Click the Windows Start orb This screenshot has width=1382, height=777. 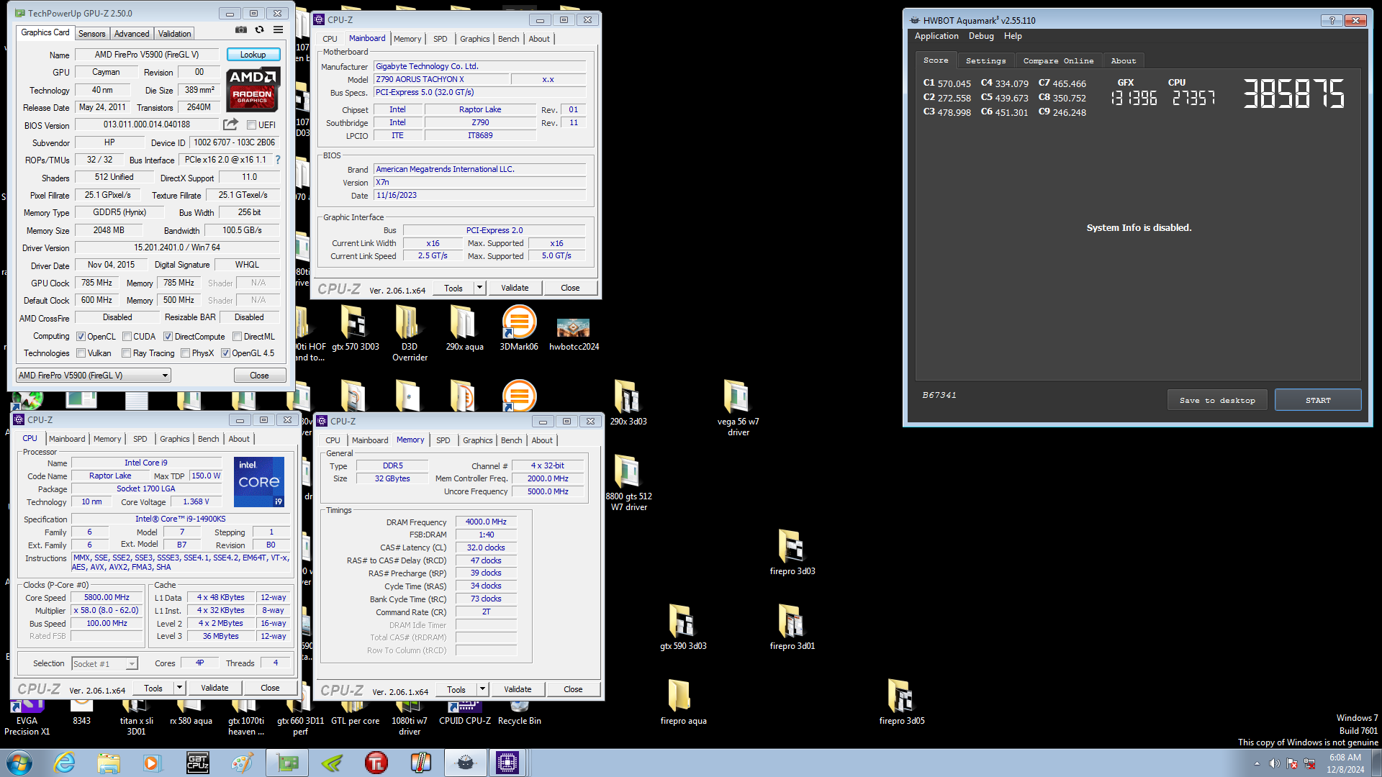click(x=19, y=763)
